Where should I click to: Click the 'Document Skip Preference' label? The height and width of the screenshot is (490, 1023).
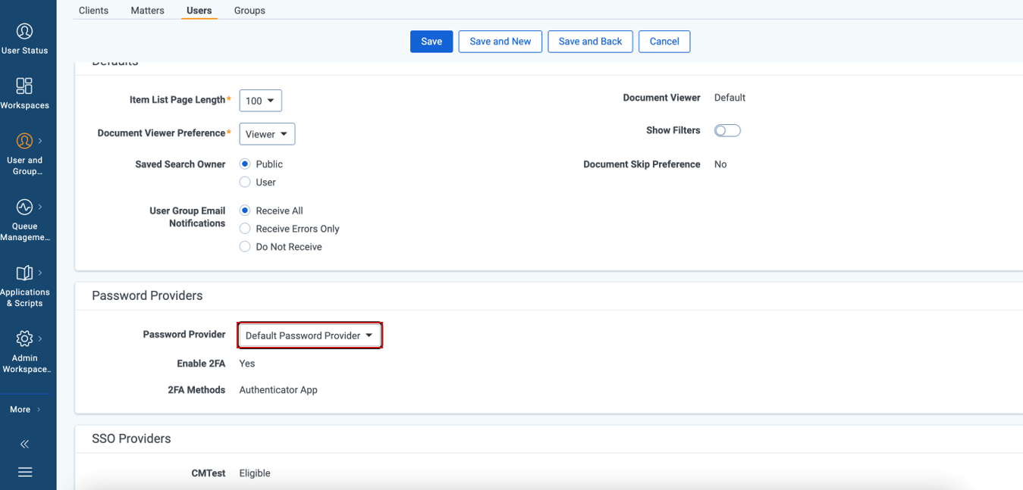click(642, 164)
